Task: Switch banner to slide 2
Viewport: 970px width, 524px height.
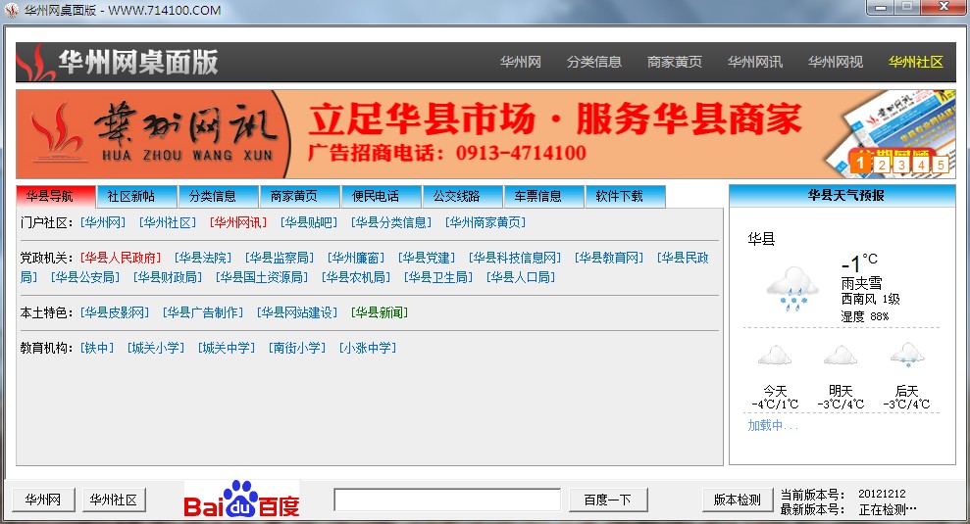Action: coord(882,165)
